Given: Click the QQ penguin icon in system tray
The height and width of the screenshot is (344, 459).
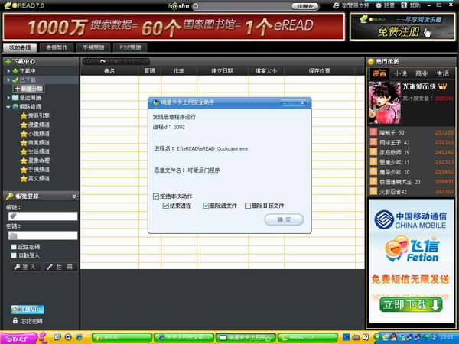Looking at the screenshot, I should point(394,337).
